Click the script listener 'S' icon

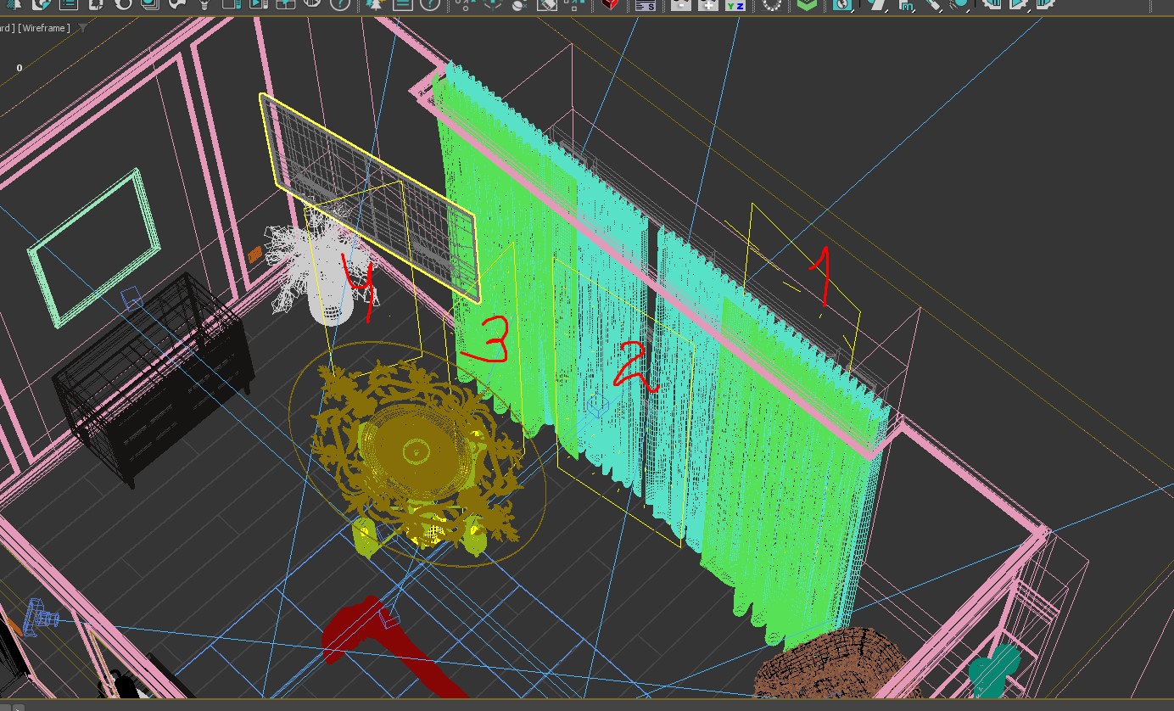[646, 5]
